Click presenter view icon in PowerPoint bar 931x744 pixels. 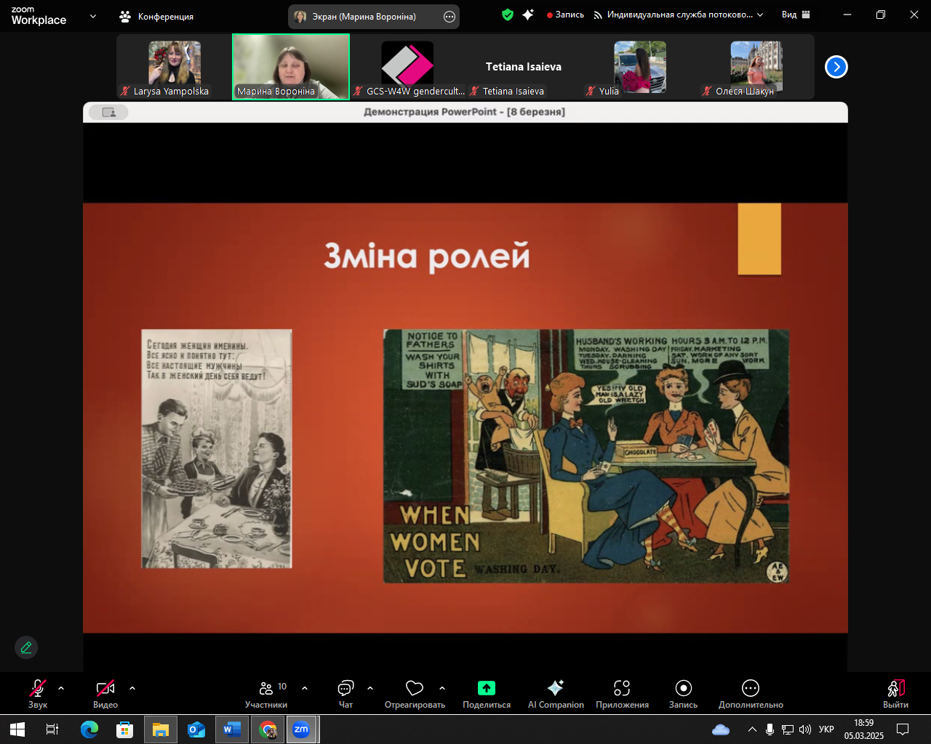click(109, 112)
